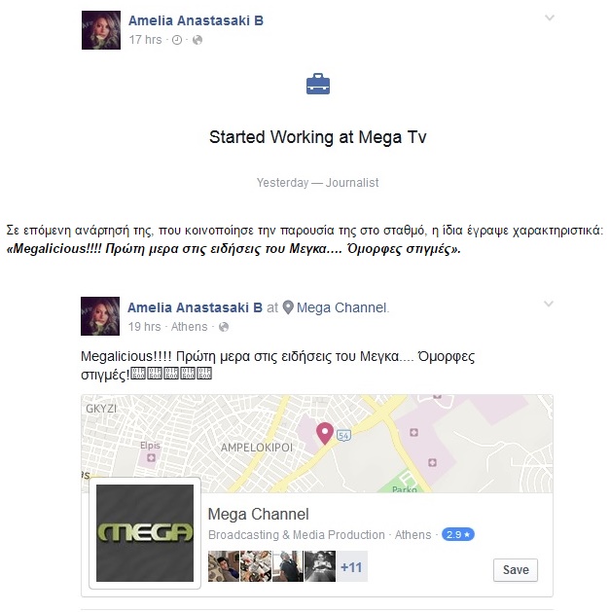Click route 54 marker on map
This screenshot has height=612, width=610.
point(343,435)
